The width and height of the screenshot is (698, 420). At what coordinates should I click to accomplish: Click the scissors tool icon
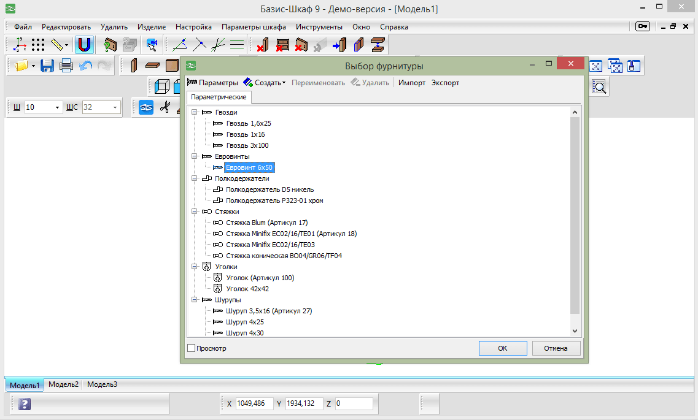click(165, 107)
